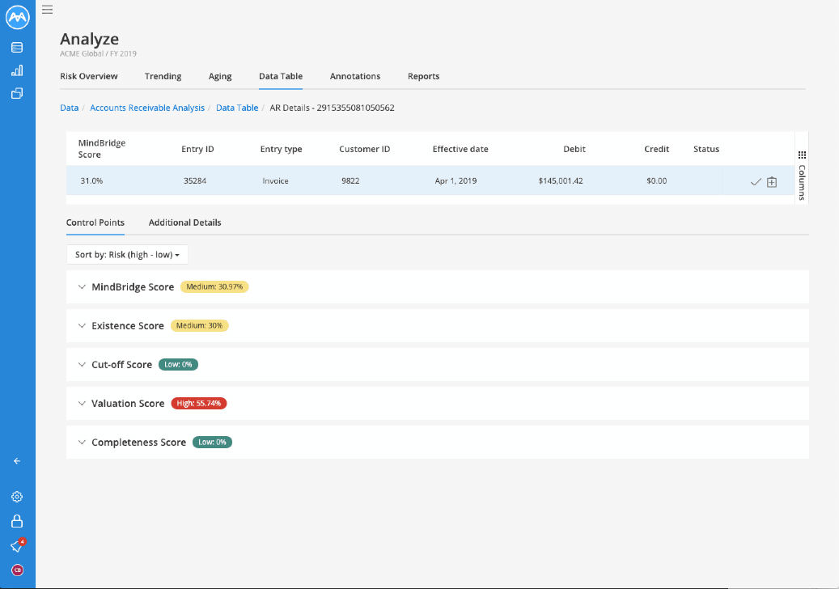Screen dimensions: 839x589
Task: Click the Medium: 30% badge
Action: (x=199, y=325)
